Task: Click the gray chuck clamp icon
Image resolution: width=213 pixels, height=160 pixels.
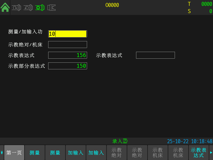Action: click(x=51, y=8)
